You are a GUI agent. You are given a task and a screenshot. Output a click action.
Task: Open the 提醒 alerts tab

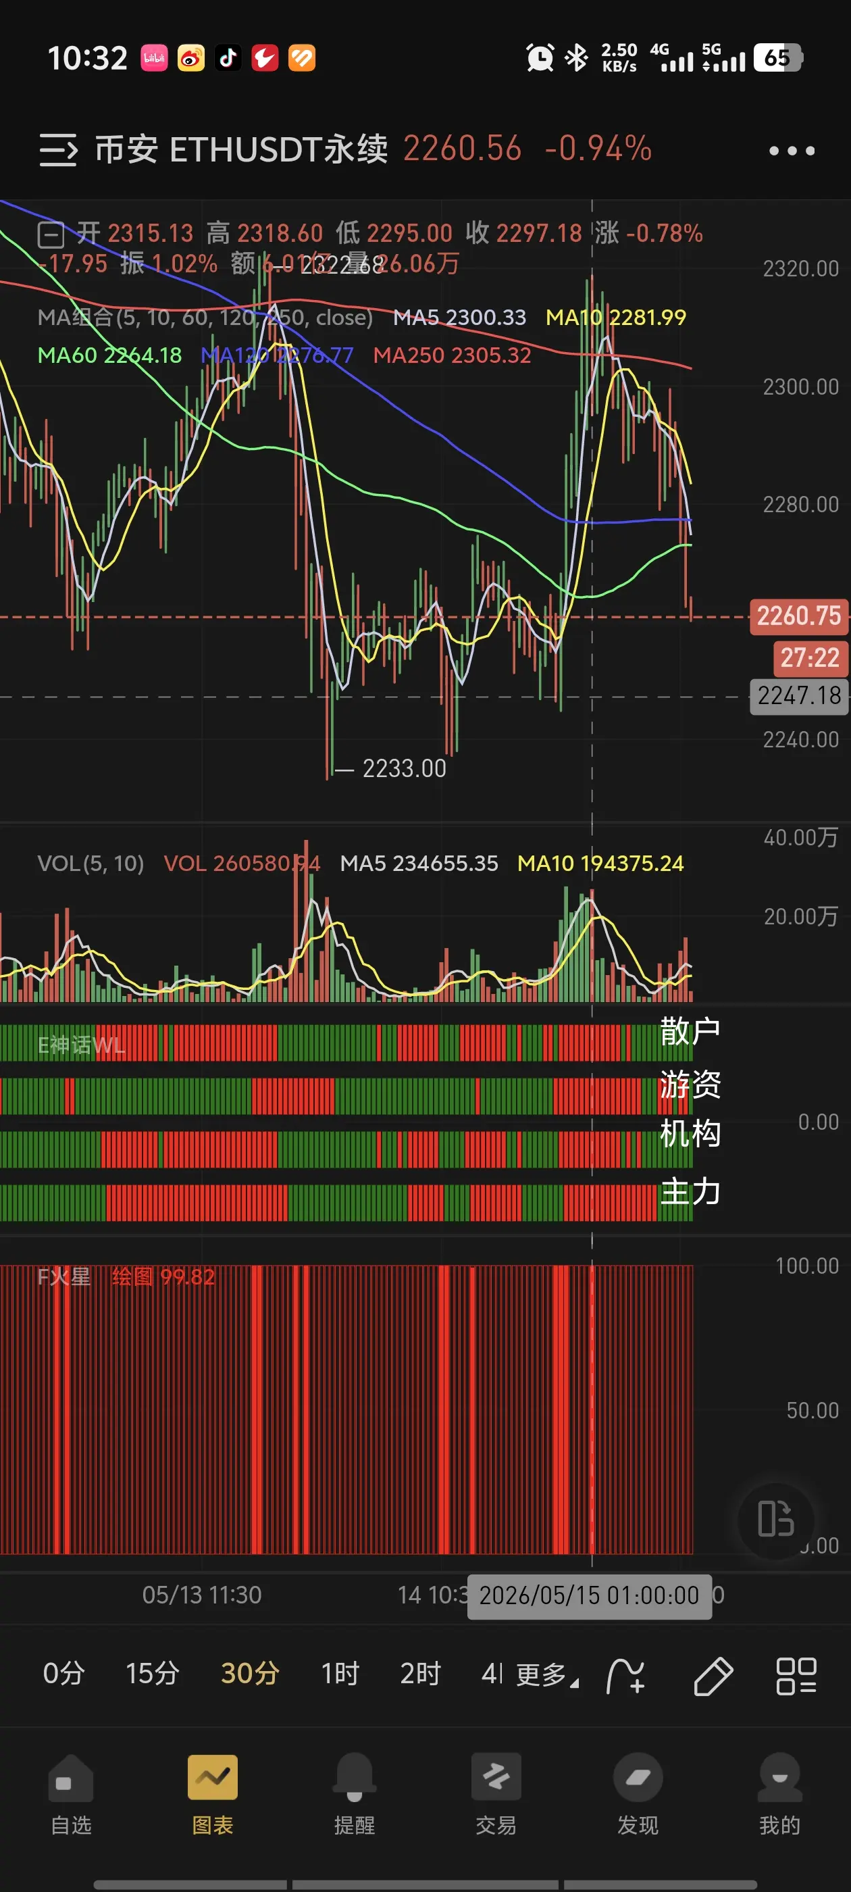click(x=355, y=1794)
